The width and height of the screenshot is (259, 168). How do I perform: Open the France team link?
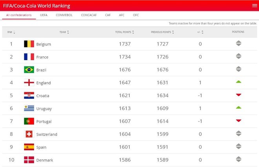[x=42, y=57]
